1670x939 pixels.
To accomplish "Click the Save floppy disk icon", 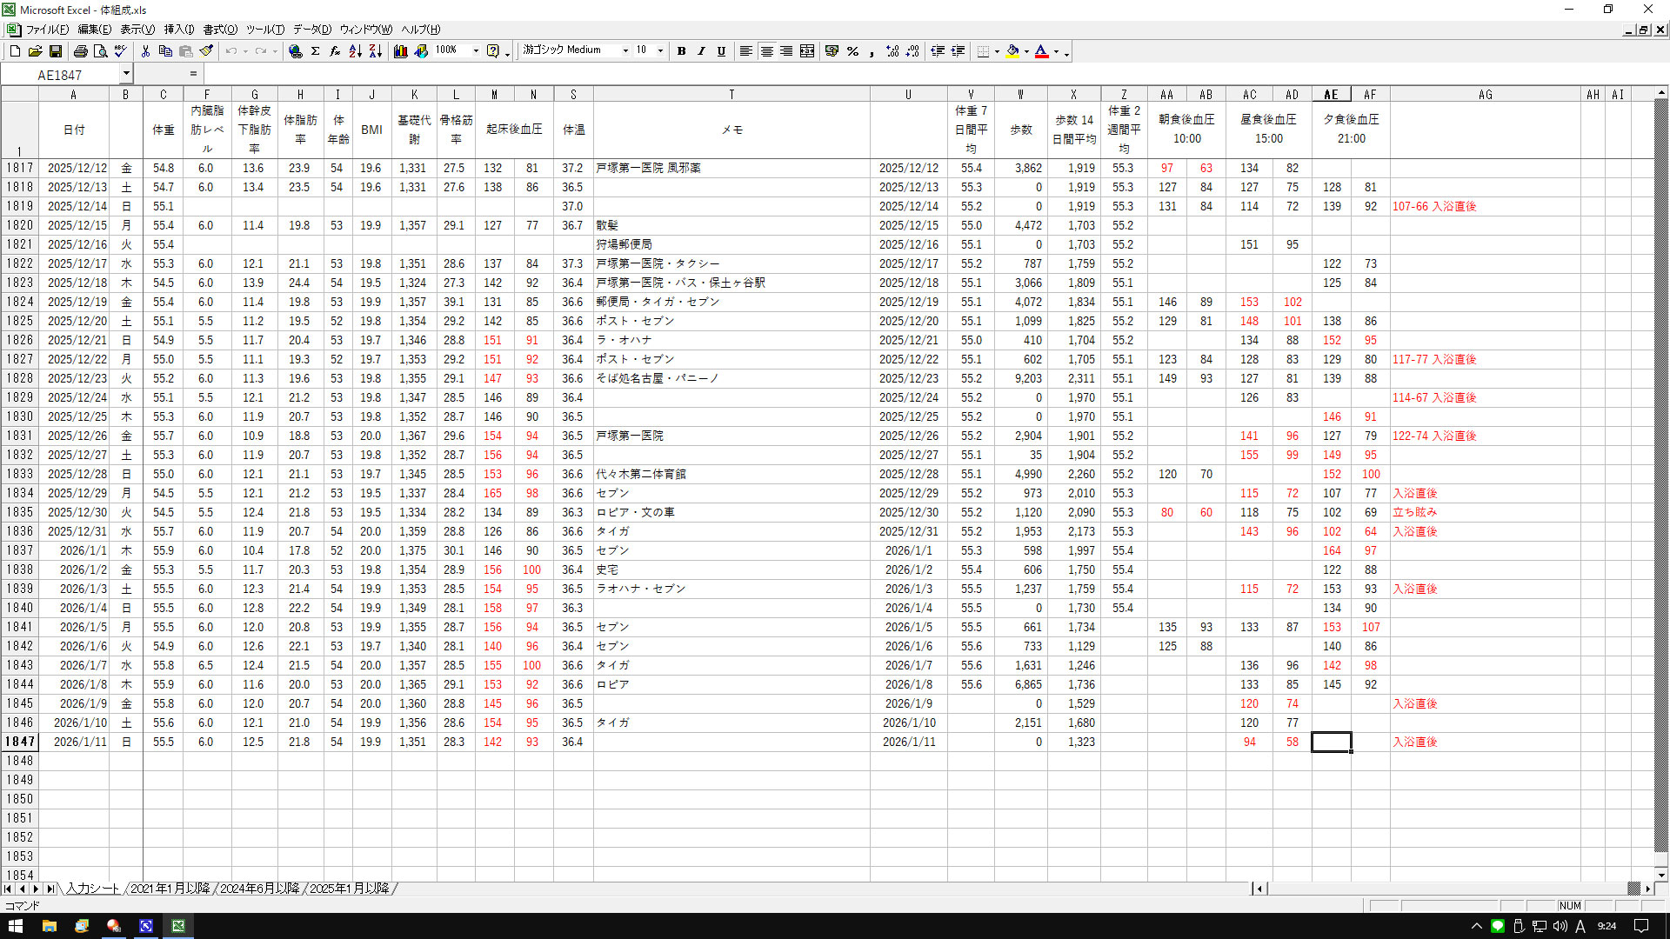I will 55,51.
